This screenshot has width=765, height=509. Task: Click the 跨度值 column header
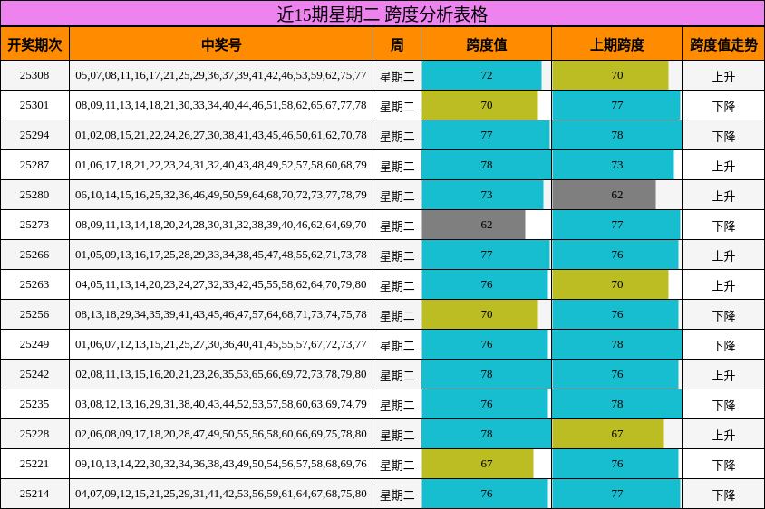pyautogui.click(x=487, y=44)
